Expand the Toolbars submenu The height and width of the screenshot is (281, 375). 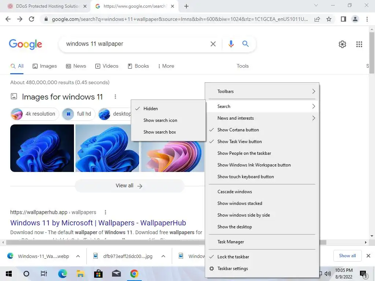tap(262, 91)
